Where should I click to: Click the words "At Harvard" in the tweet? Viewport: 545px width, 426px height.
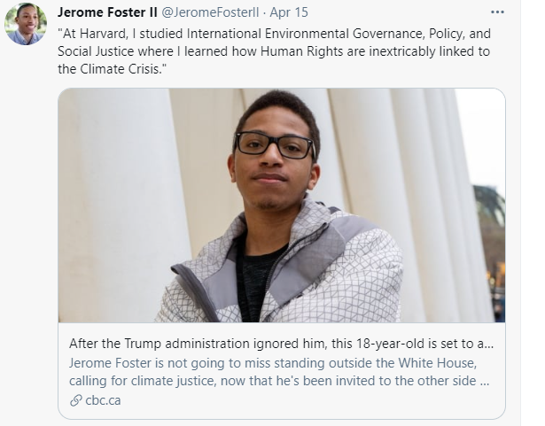pyautogui.click(x=92, y=34)
